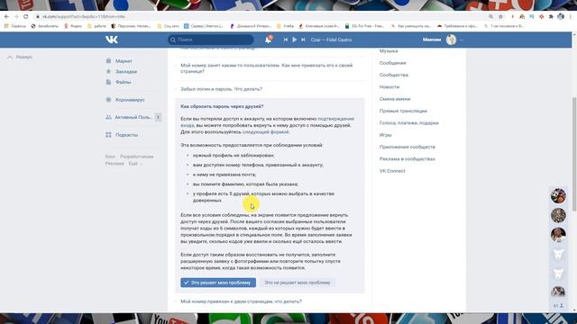Open Файлы in the left sidebar
The width and height of the screenshot is (577, 324).
point(123,82)
